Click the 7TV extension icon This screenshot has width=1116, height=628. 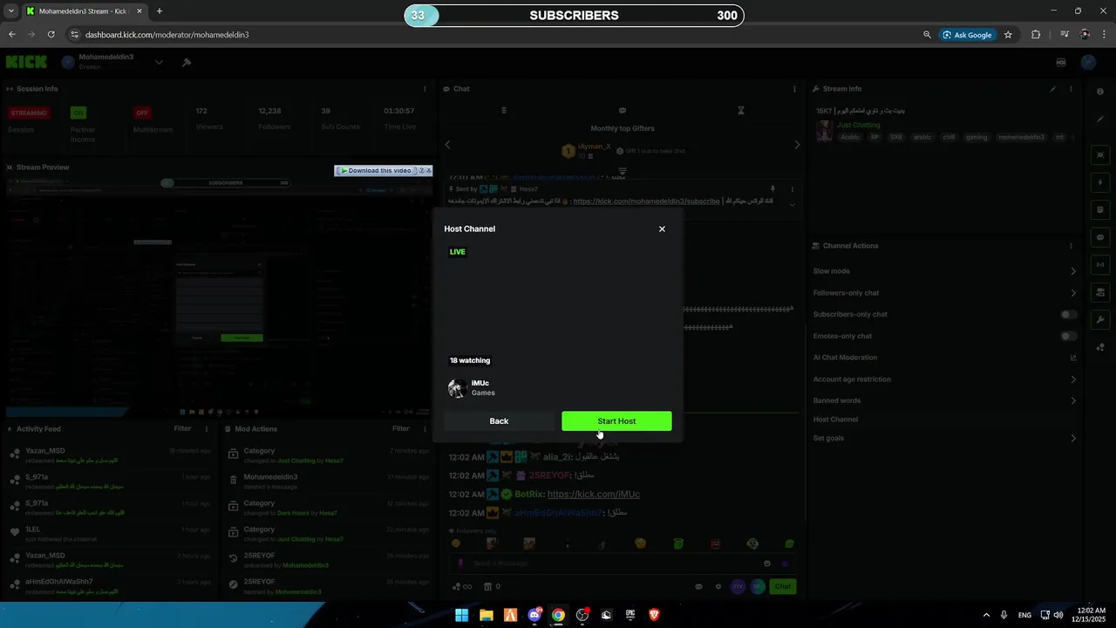click(738, 586)
